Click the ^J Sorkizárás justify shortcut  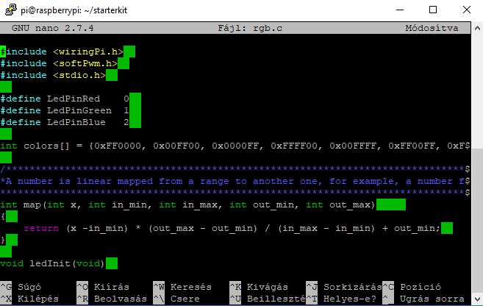pos(341,287)
